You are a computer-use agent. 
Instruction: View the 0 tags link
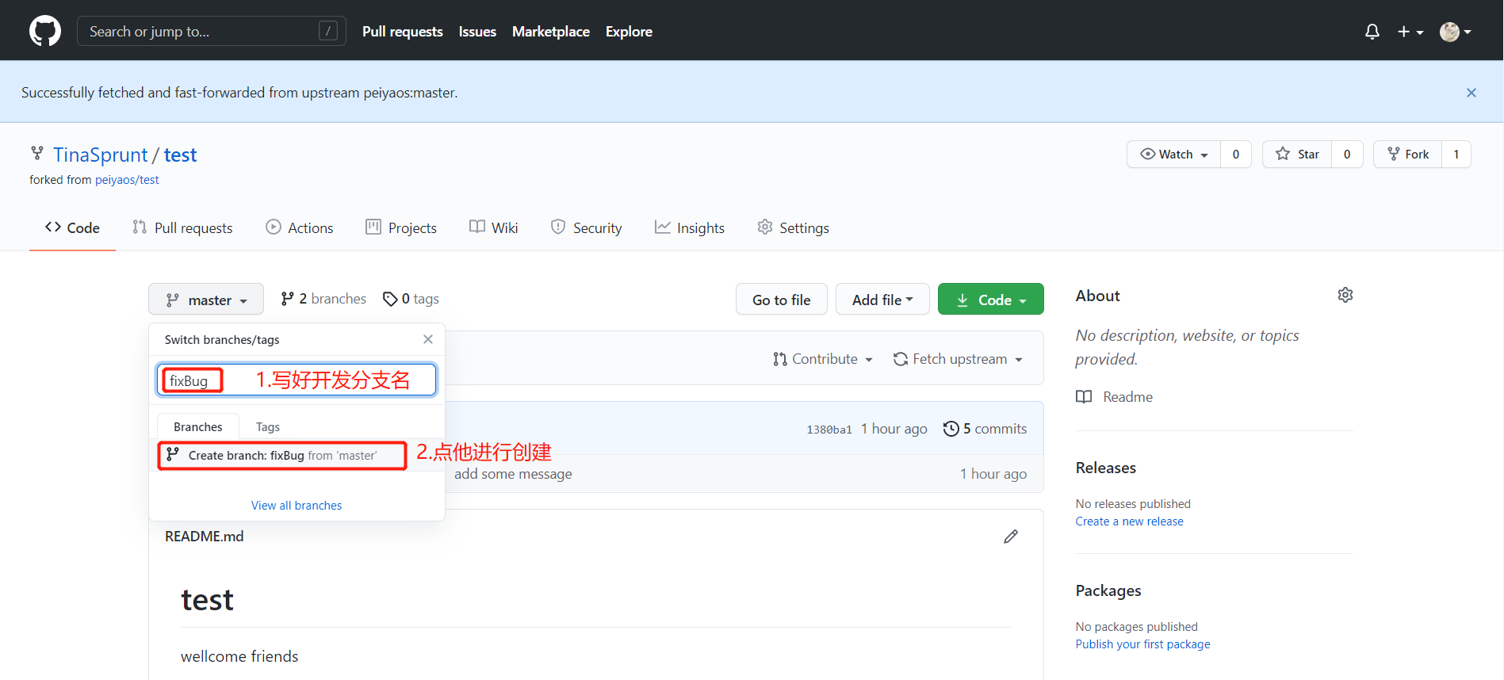tap(411, 299)
